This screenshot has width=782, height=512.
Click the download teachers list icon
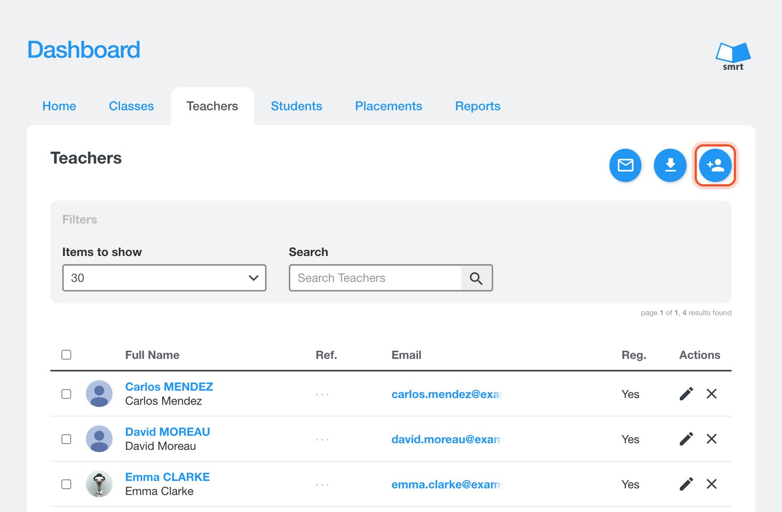coord(670,165)
